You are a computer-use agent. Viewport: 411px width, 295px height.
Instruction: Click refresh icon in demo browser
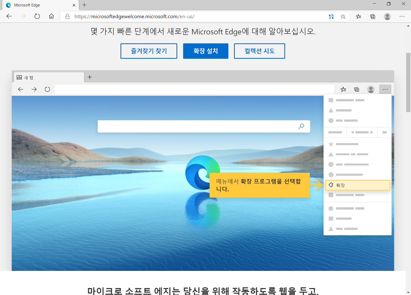pos(47,89)
